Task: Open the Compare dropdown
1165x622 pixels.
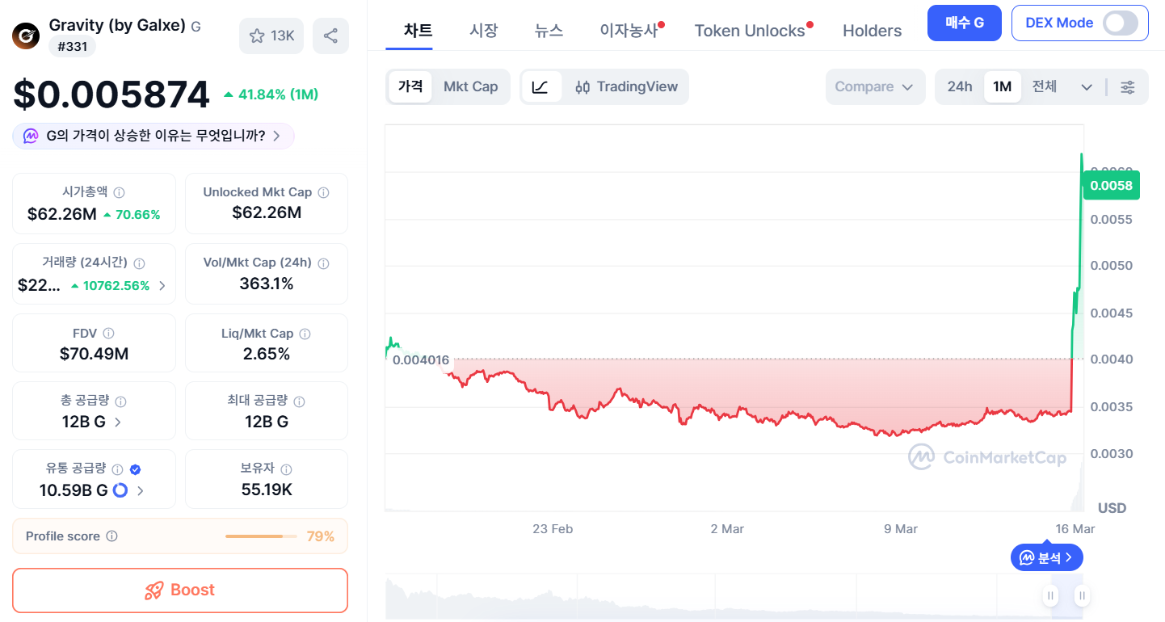Action: pos(874,87)
